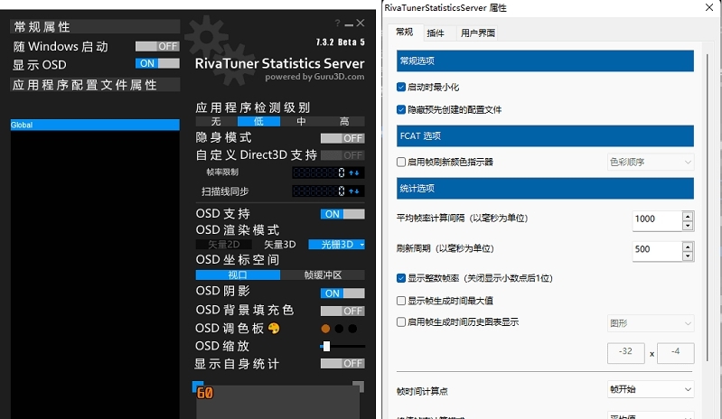Toggle OSD background fill color switch

342,311
